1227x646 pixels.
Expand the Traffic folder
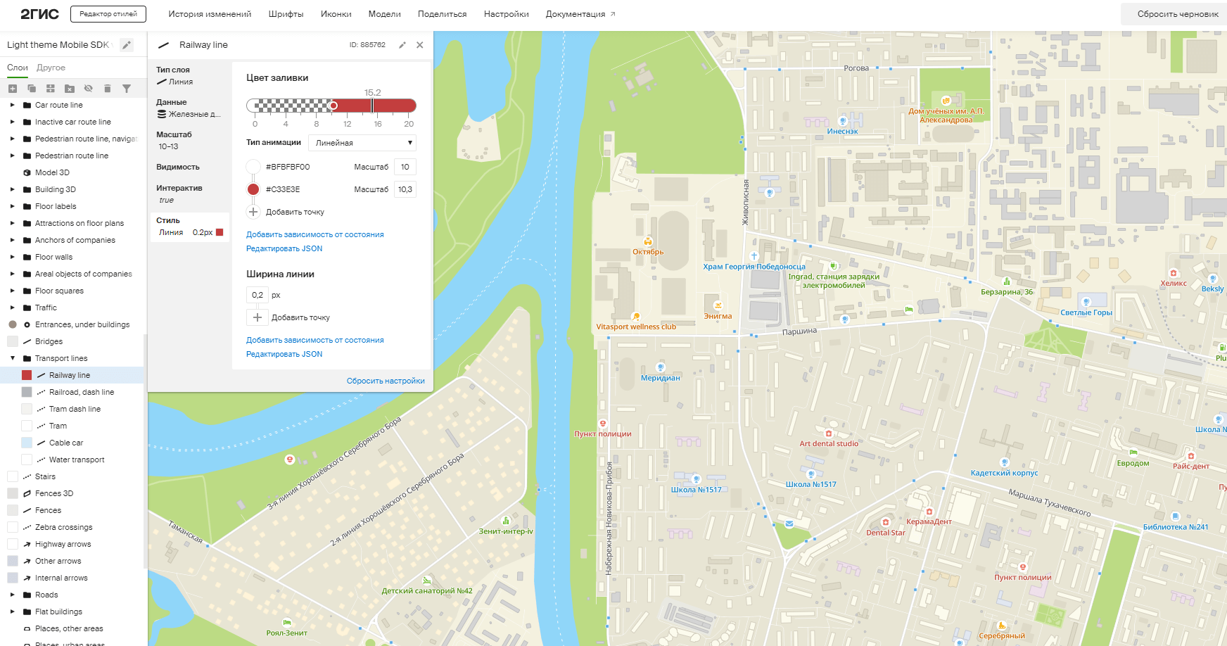click(x=12, y=308)
